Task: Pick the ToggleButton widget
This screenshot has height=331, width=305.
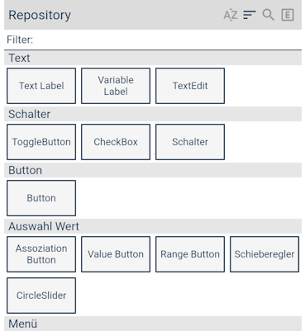Action: click(x=41, y=142)
